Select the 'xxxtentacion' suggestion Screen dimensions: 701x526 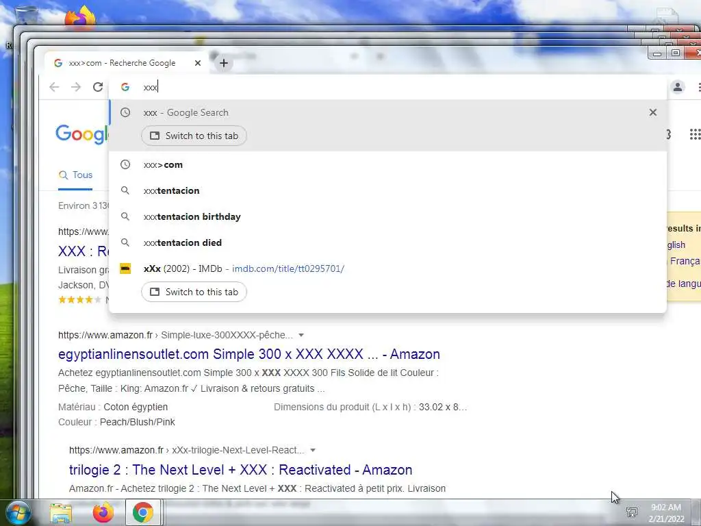click(388, 190)
